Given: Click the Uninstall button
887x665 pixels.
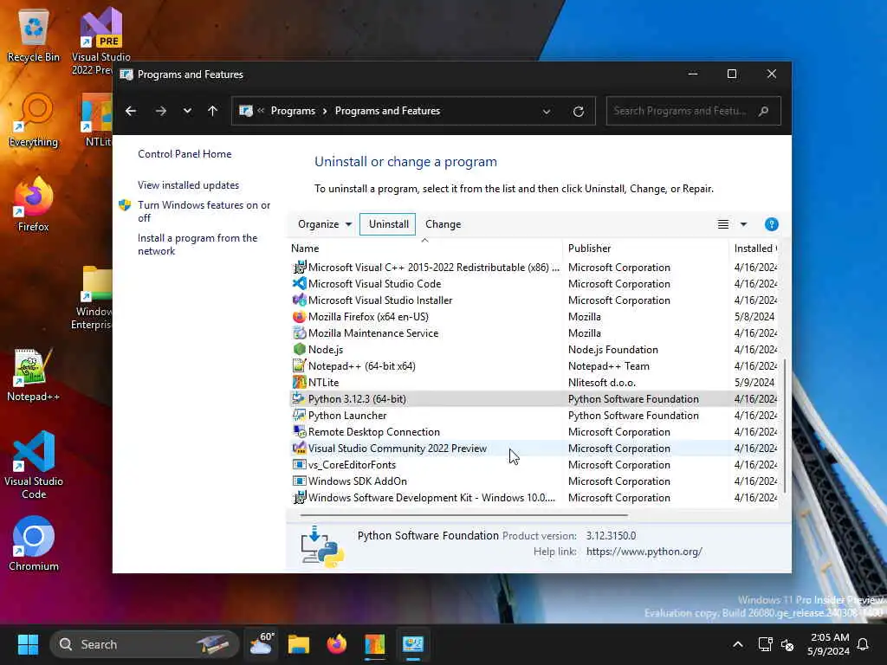Looking at the screenshot, I should click(388, 224).
